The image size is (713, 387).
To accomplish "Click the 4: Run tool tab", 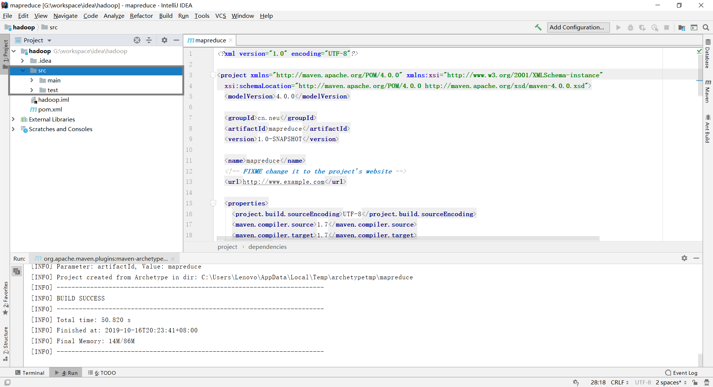I will [66, 373].
